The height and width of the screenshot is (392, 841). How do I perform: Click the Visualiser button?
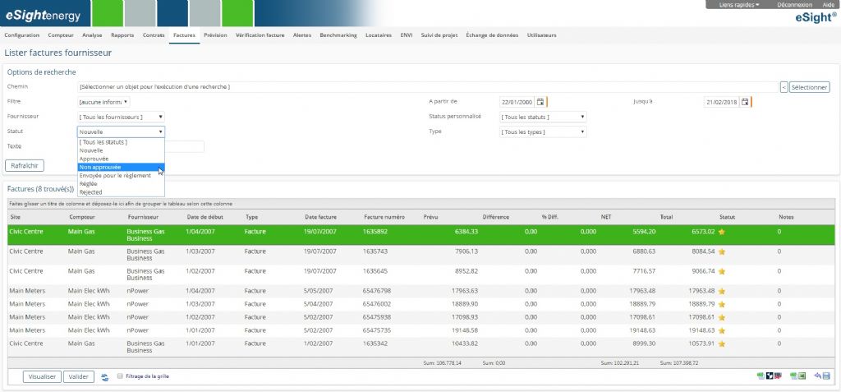pos(42,376)
